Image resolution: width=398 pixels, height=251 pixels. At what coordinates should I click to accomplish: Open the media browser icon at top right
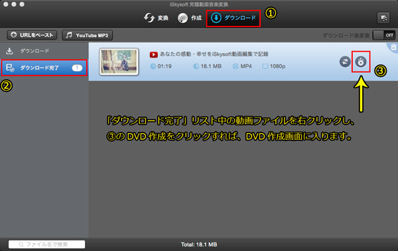pos(383,18)
